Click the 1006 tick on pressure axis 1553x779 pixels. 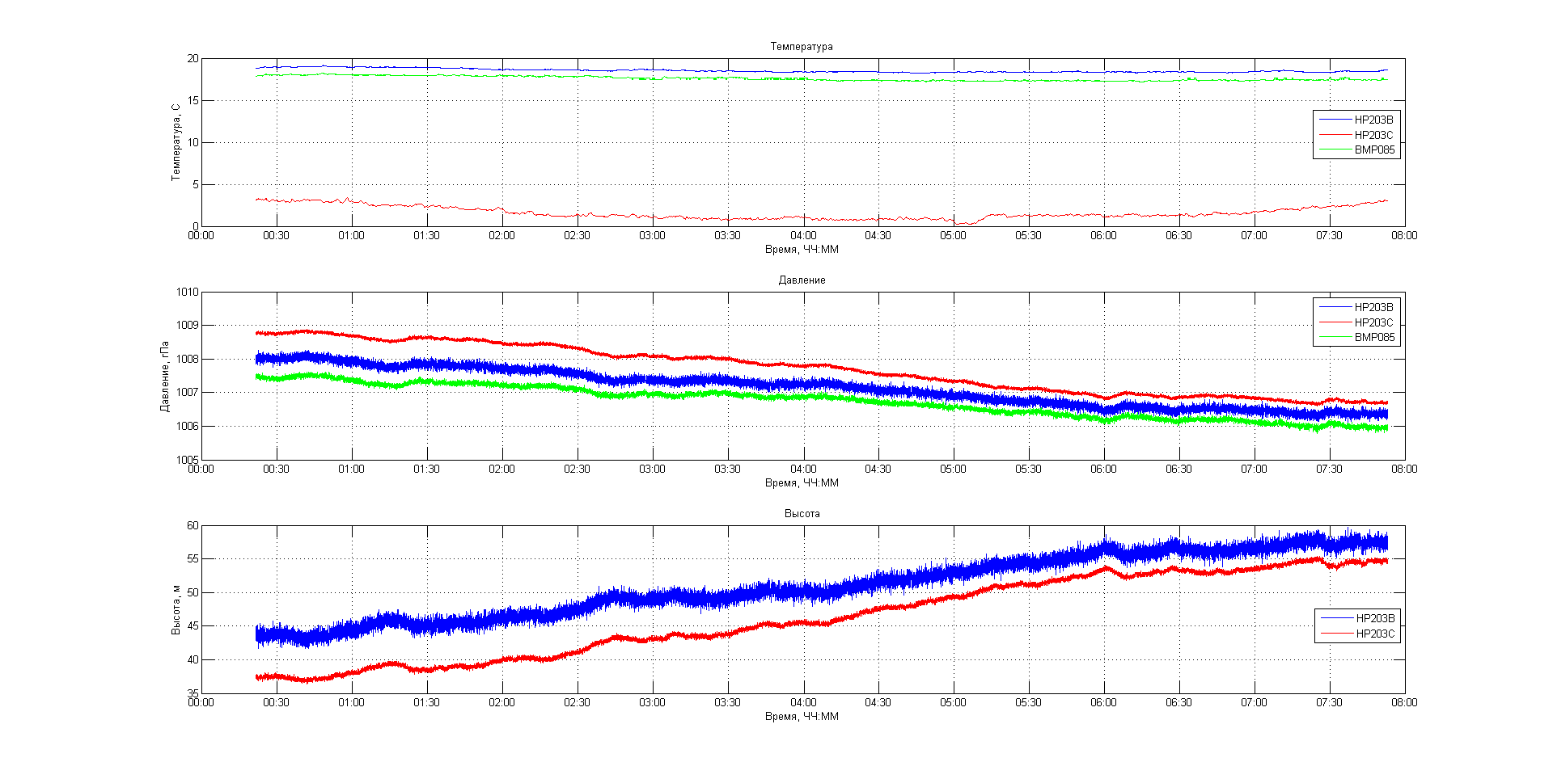tap(188, 427)
